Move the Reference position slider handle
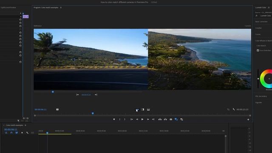The height and width of the screenshot is (153, 272). click(53, 92)
